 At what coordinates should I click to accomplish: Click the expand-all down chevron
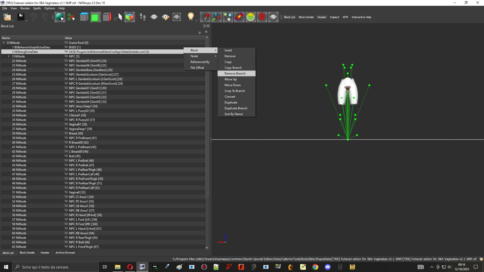pos(200,32)
